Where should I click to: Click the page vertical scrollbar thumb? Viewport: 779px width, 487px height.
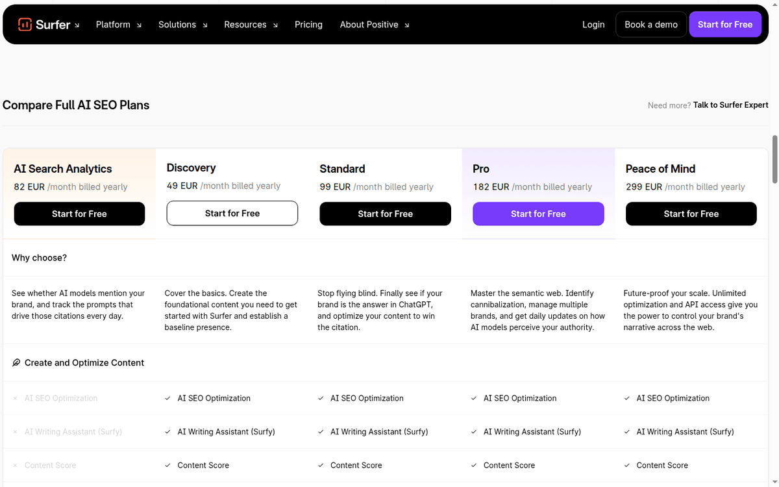click(774, 159)
